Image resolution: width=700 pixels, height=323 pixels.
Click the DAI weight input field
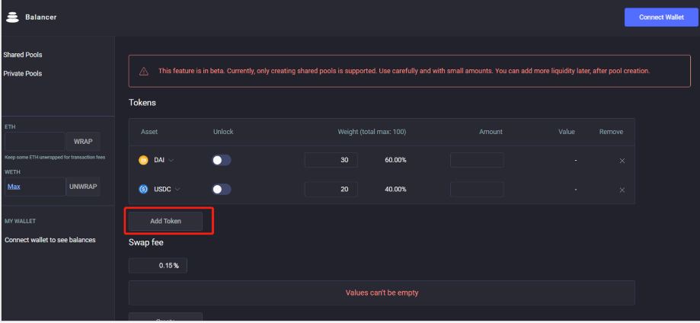[331, 160]
